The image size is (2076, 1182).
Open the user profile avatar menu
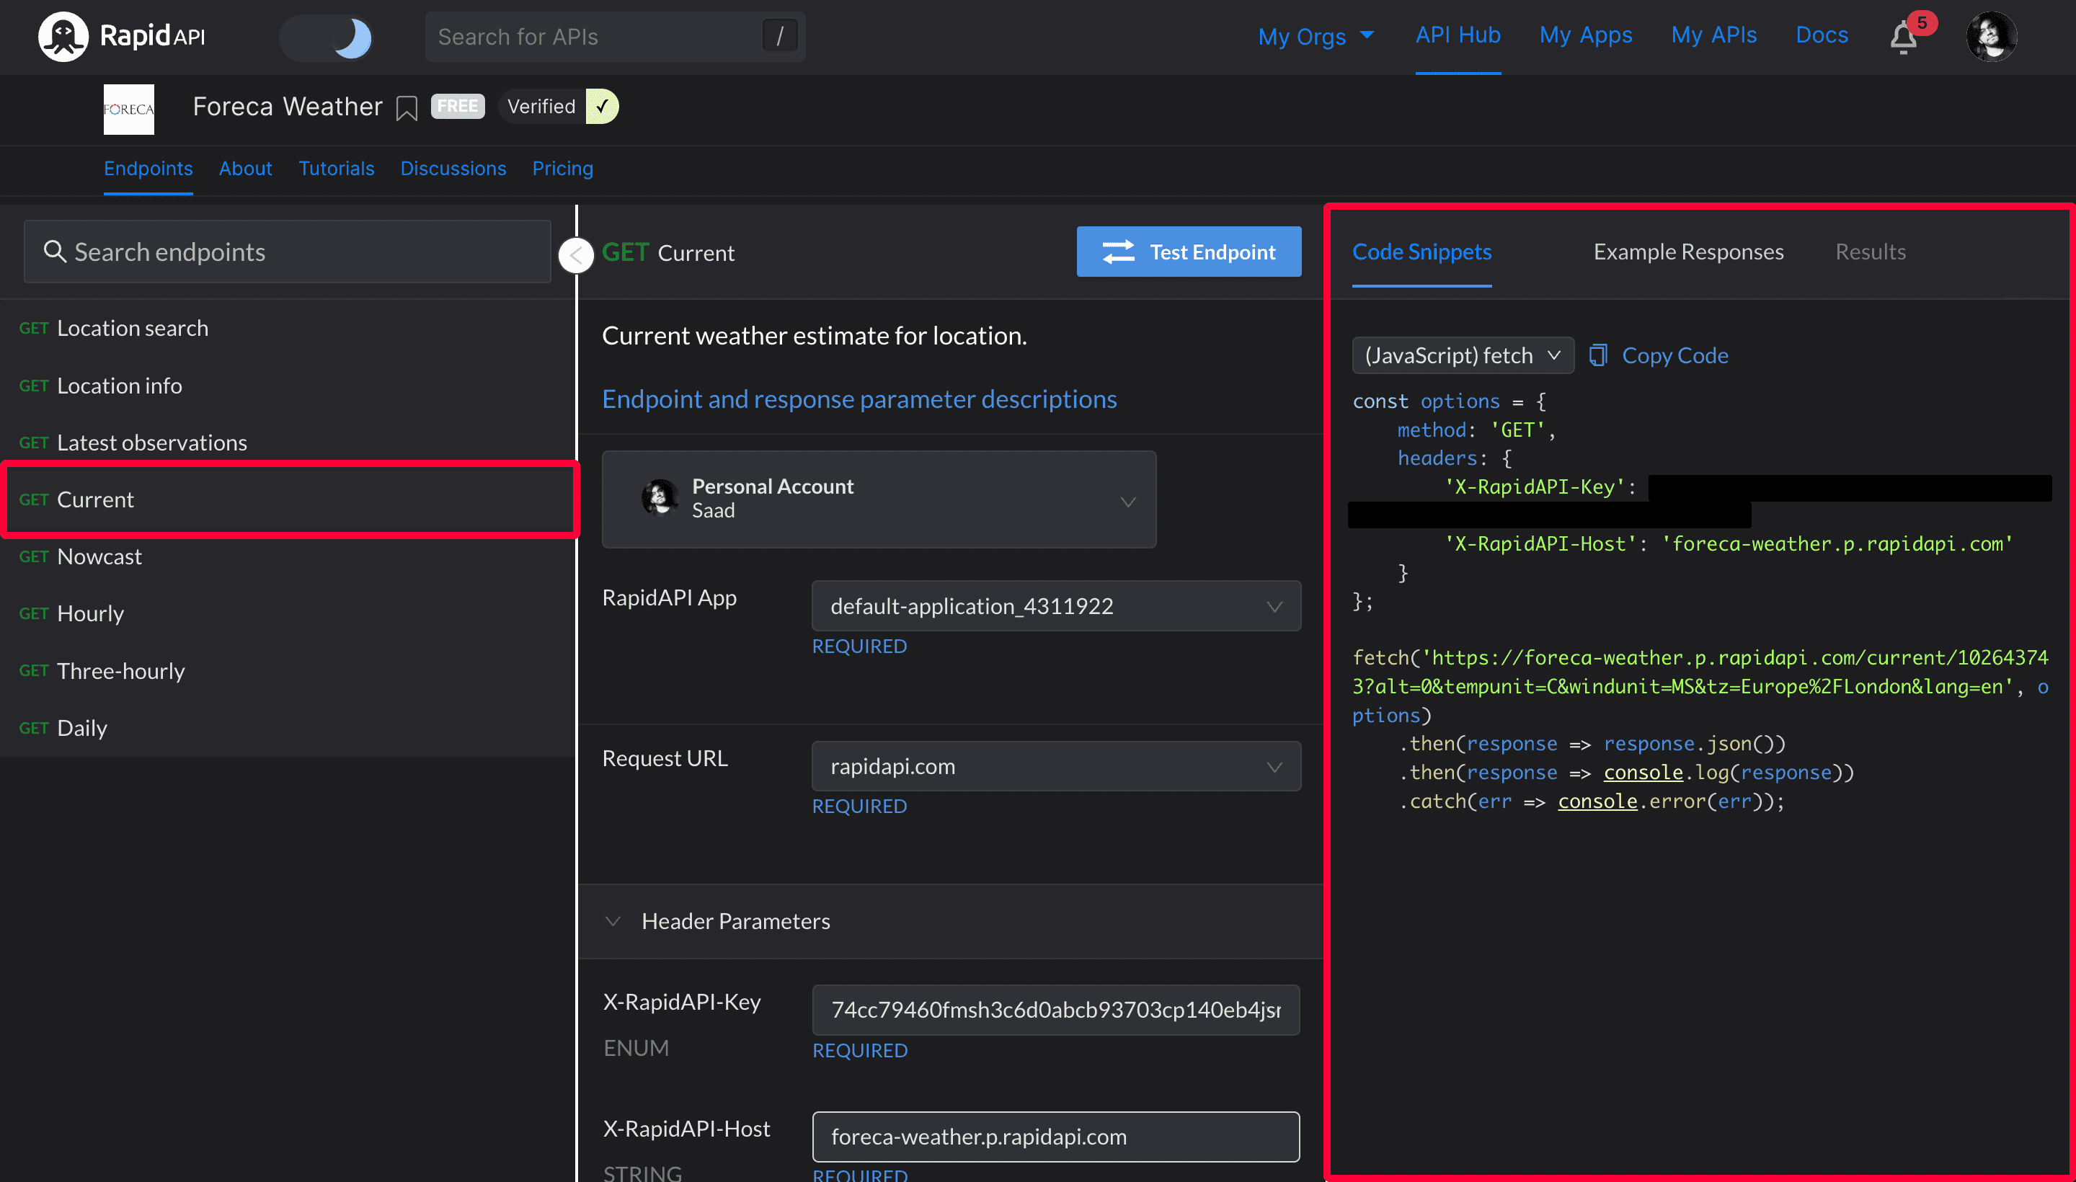point(1991,37)
